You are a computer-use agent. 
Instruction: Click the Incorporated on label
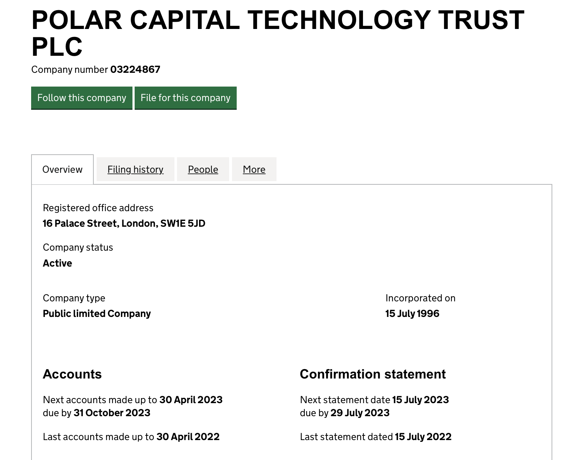click(421, 298)
